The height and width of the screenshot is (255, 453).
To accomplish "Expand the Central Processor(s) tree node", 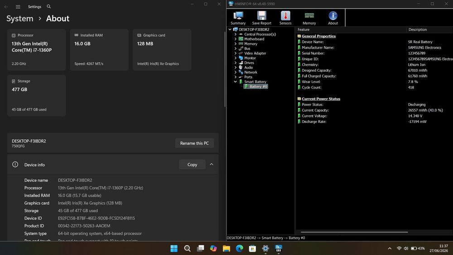I will (236, 34).
